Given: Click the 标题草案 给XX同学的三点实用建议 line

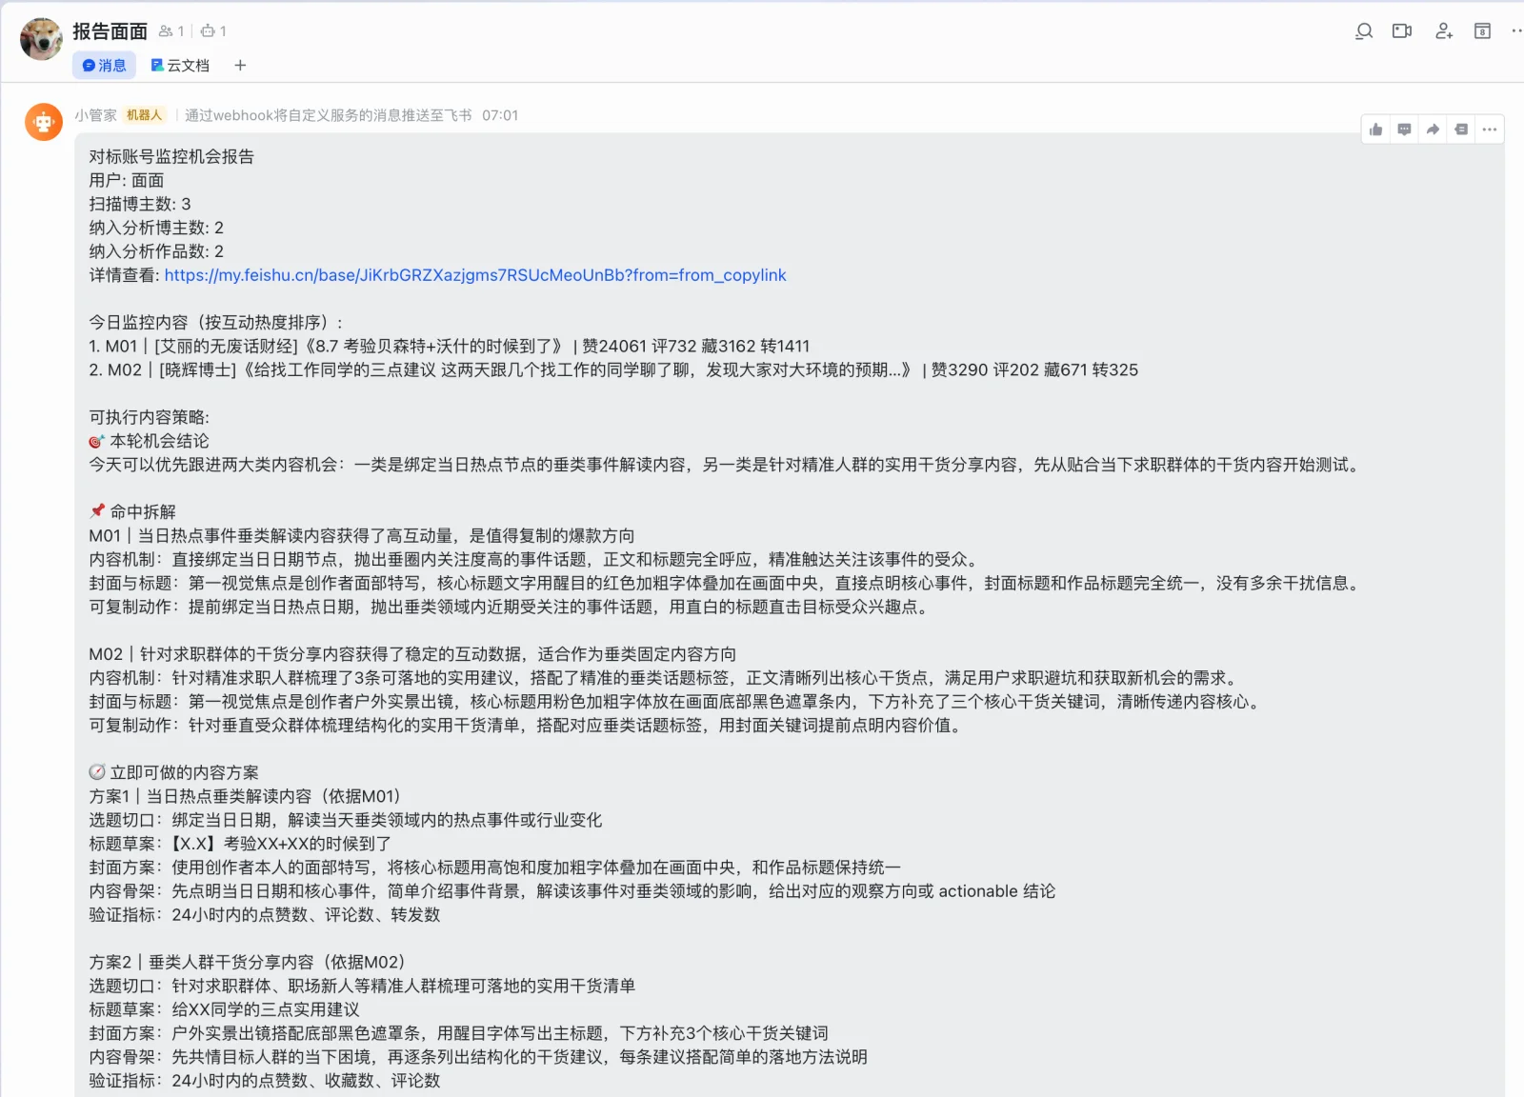Looking at the screenshot, I should pos(225,1009).
